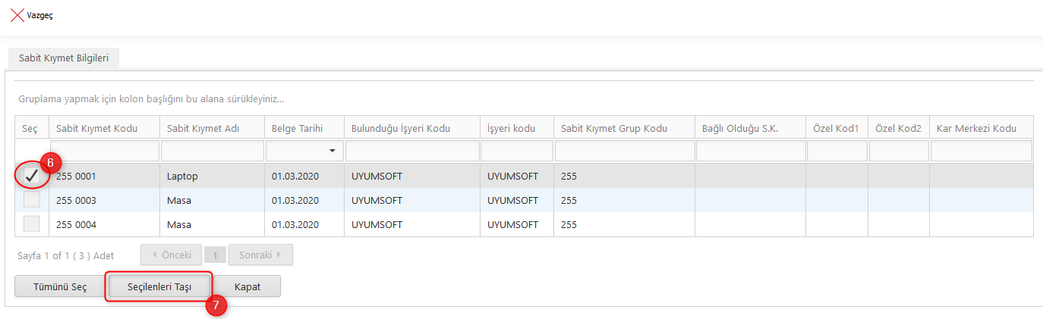
Task: Click the Bulunduğu İşyeri Kodu filter field
Action: pyautogui.click(x=411, y=151)
